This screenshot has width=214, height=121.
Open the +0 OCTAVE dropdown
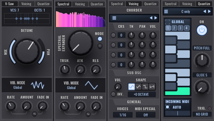pos(142,94)
